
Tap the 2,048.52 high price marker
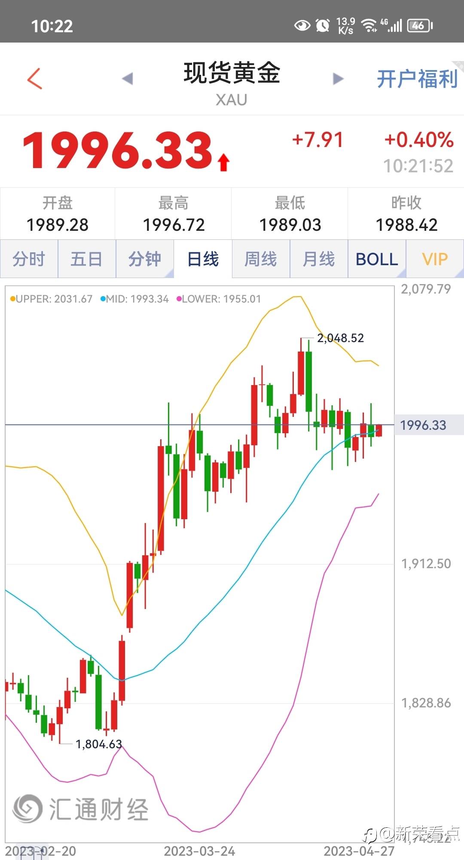pos(340,338)
